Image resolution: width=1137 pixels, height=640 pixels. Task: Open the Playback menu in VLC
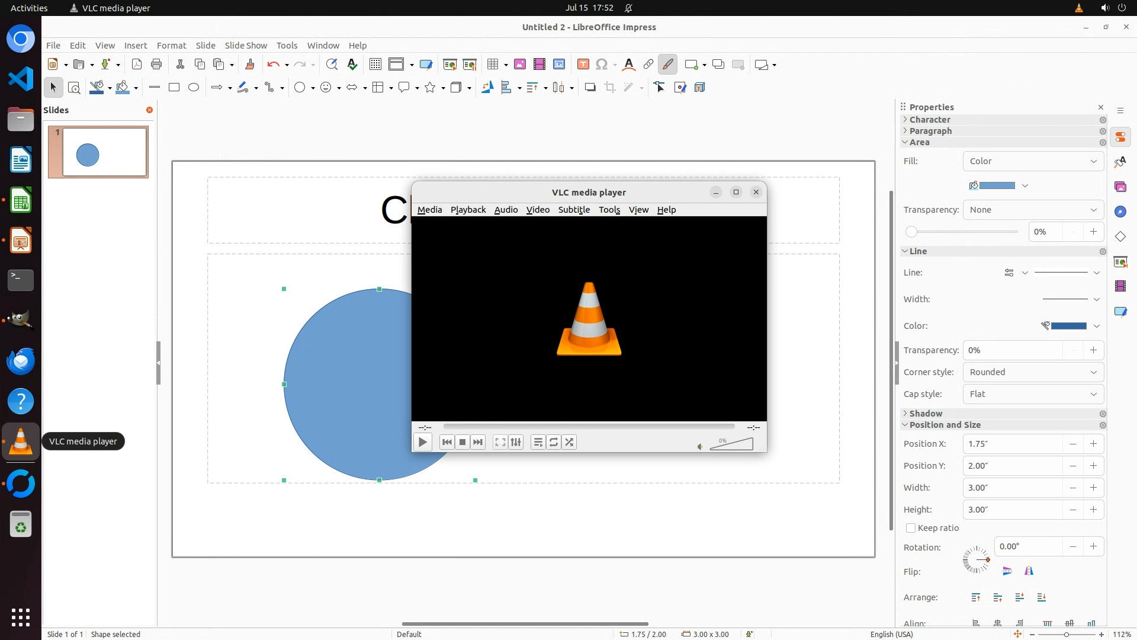(x=468, y=210)
